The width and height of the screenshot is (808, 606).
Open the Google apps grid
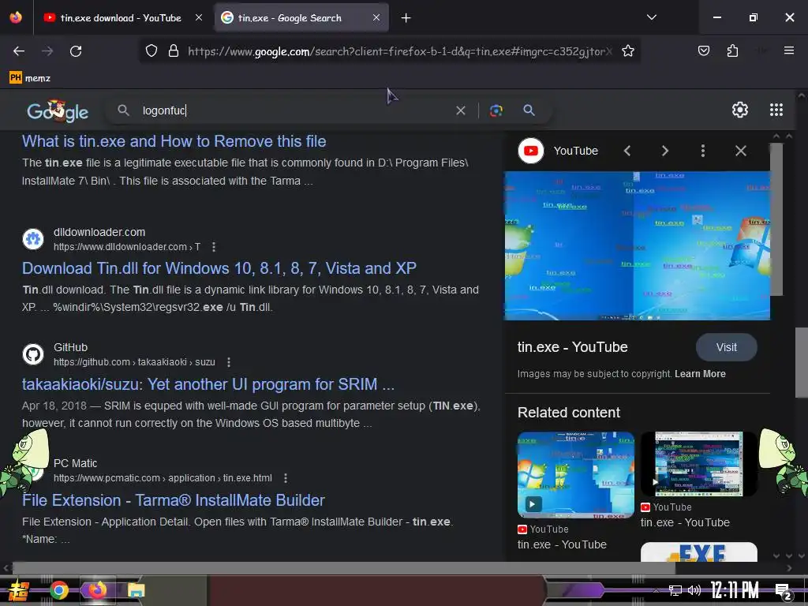[x=776, y=110]
